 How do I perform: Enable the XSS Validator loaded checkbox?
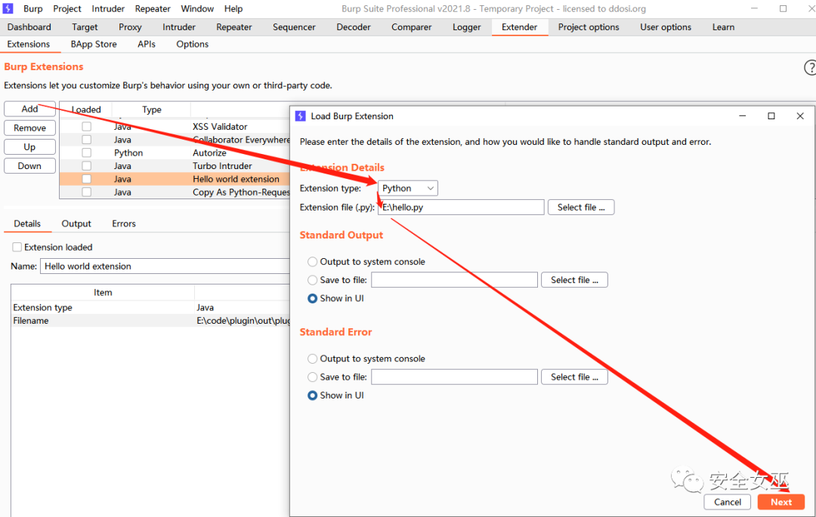87,127
